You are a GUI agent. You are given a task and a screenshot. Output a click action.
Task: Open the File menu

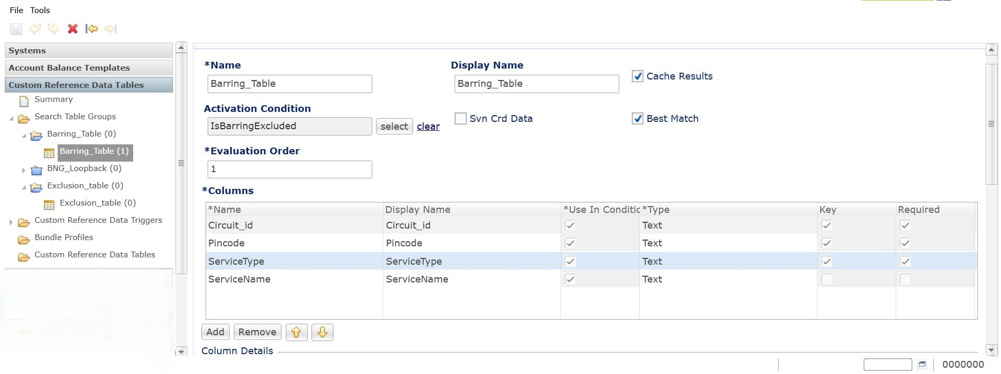pyautogui.click(x=16, y=10)
